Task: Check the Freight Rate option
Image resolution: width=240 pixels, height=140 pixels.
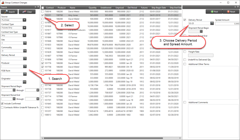Action: pyautogui.click(x=185, y=52)
